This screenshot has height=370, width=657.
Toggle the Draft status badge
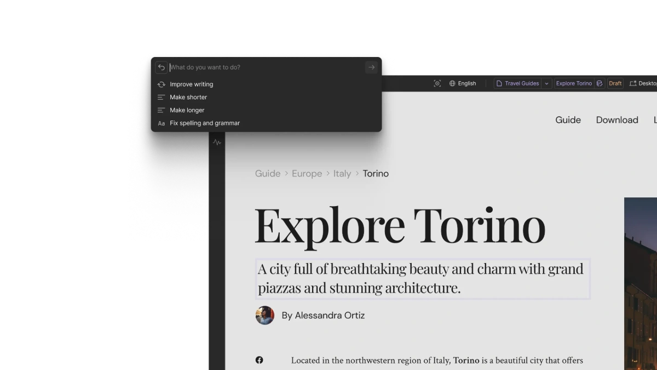click(615, 83)
